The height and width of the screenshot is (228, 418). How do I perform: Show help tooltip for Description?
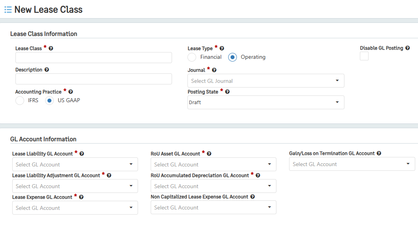tap(47, 70)
